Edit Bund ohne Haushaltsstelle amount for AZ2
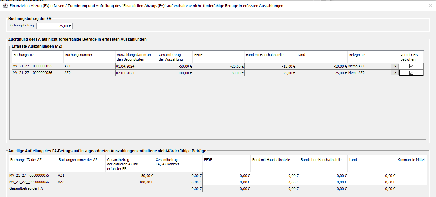The image size is (436, 197). (323, 182)
